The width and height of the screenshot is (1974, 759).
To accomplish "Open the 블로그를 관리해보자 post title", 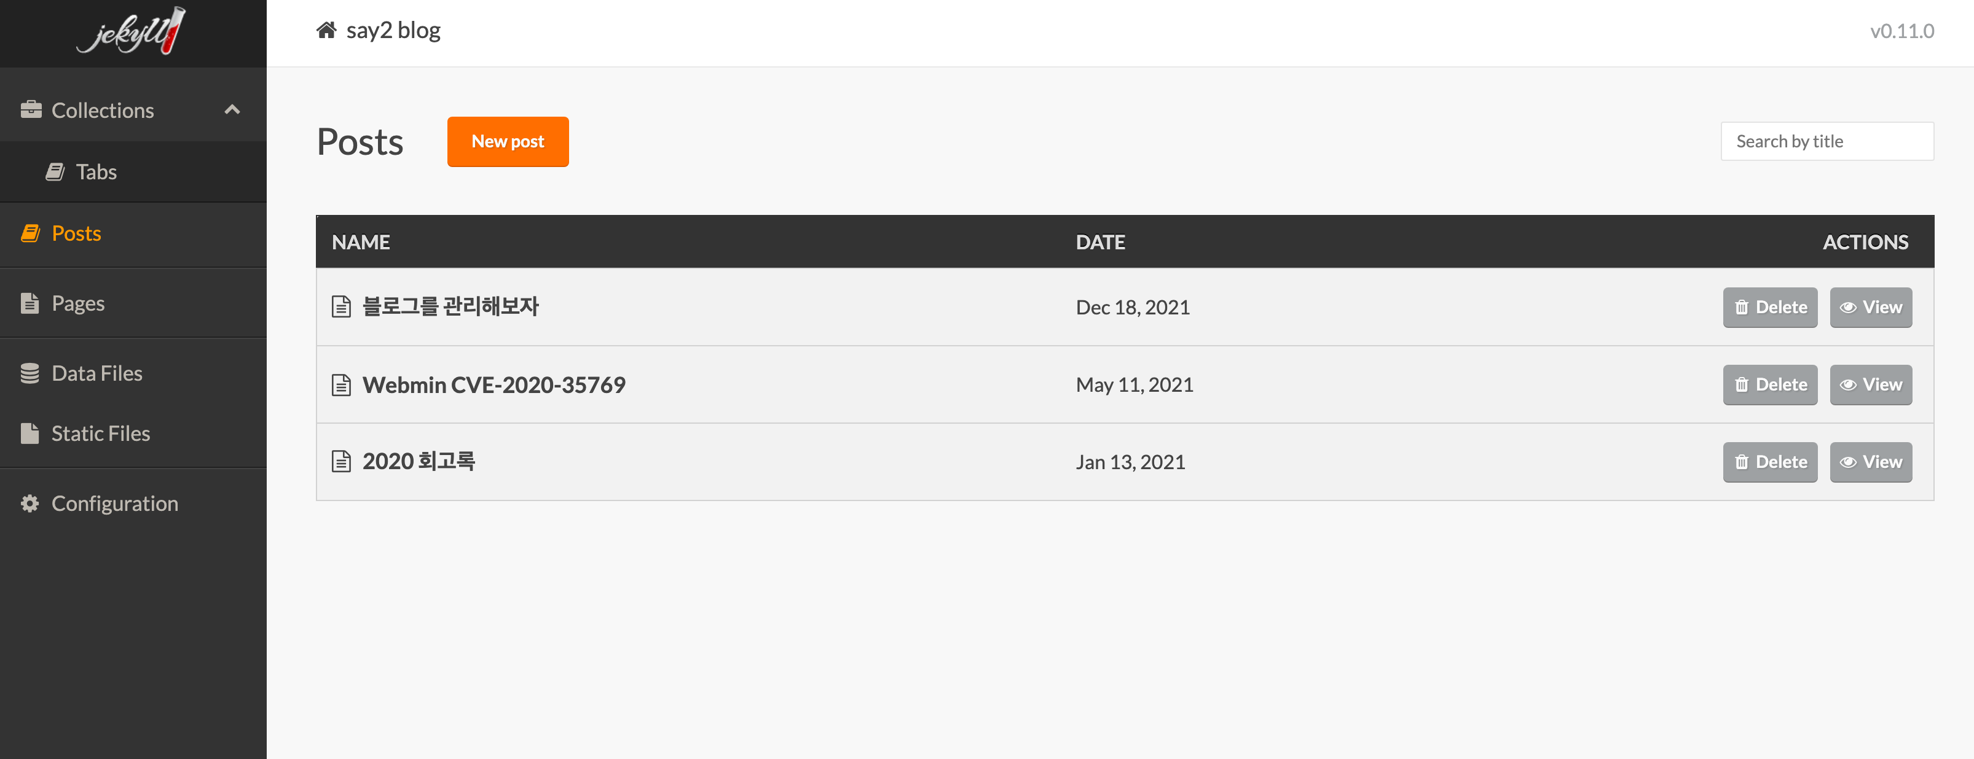I will [450, 306].
